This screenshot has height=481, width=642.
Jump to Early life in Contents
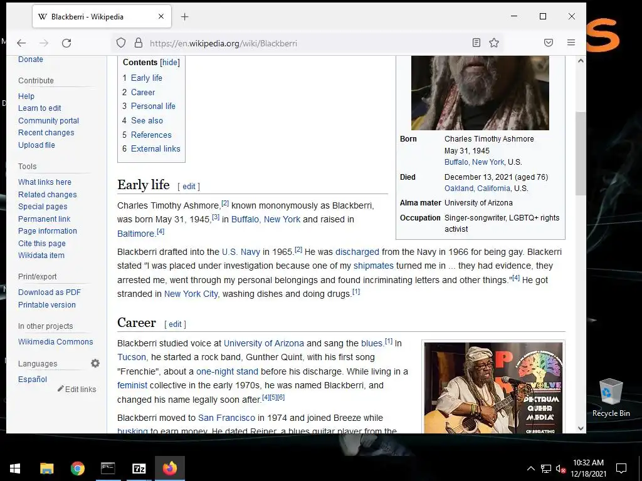[x=147, y=78]
